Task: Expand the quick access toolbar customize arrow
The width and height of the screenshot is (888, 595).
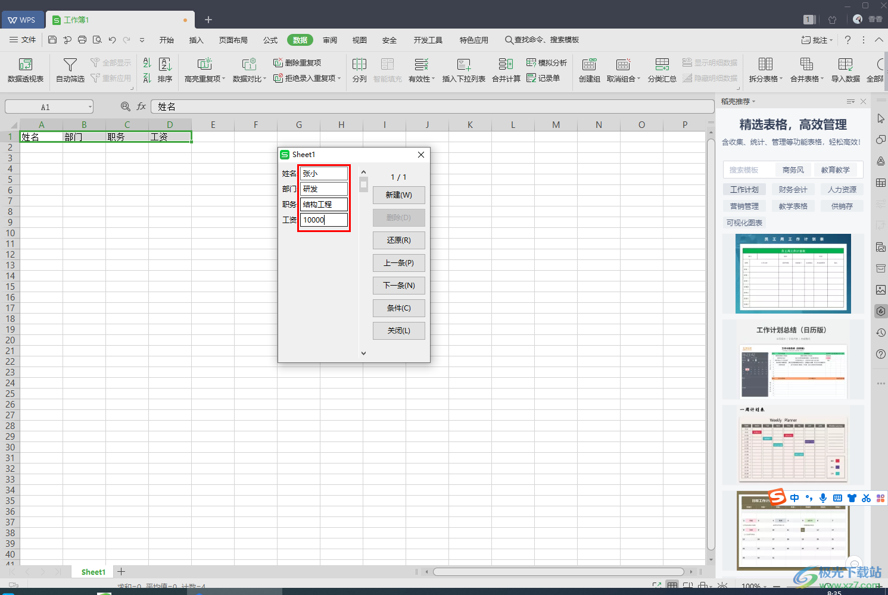Action: point(142,40)
